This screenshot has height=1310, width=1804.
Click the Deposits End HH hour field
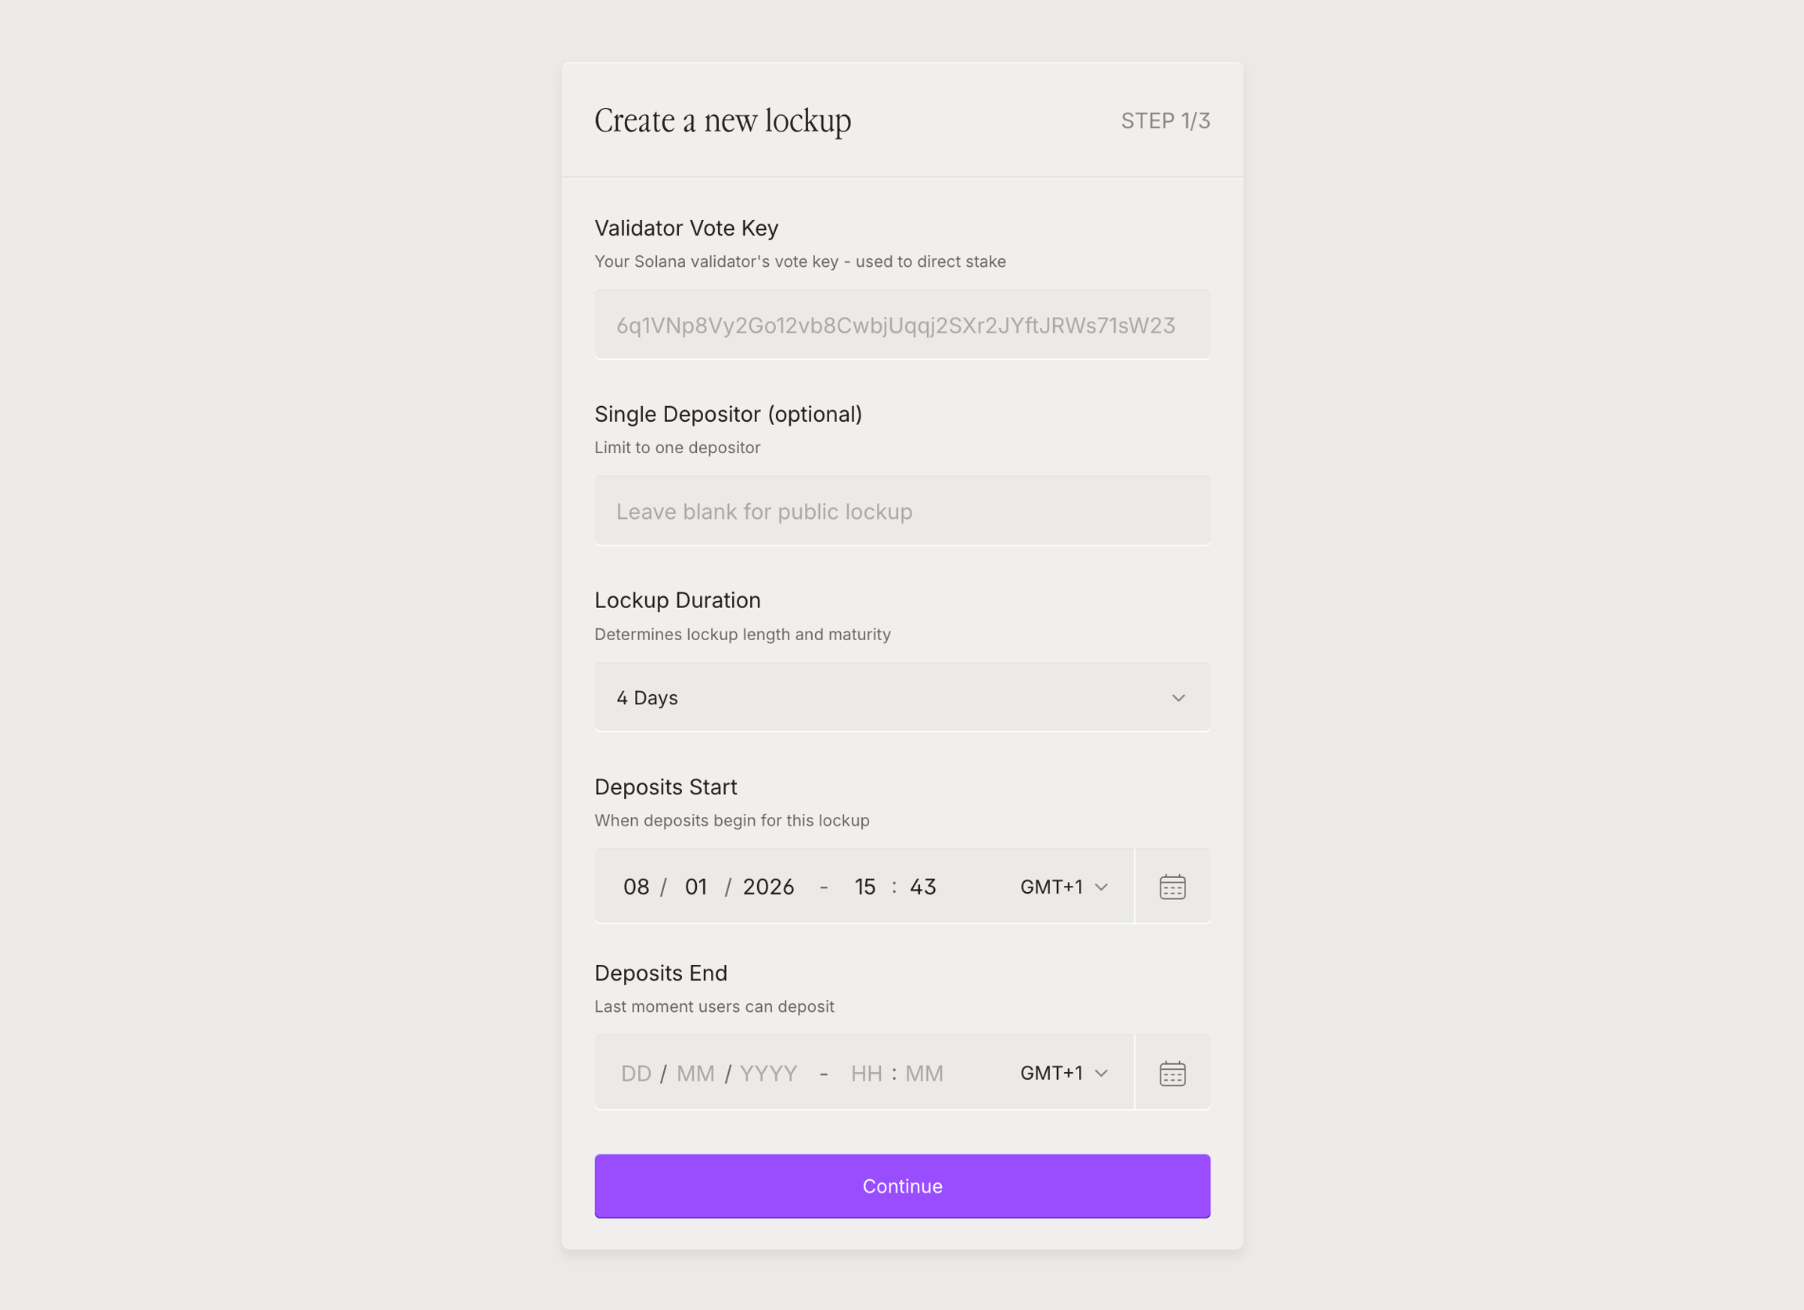pos(866,1073)
